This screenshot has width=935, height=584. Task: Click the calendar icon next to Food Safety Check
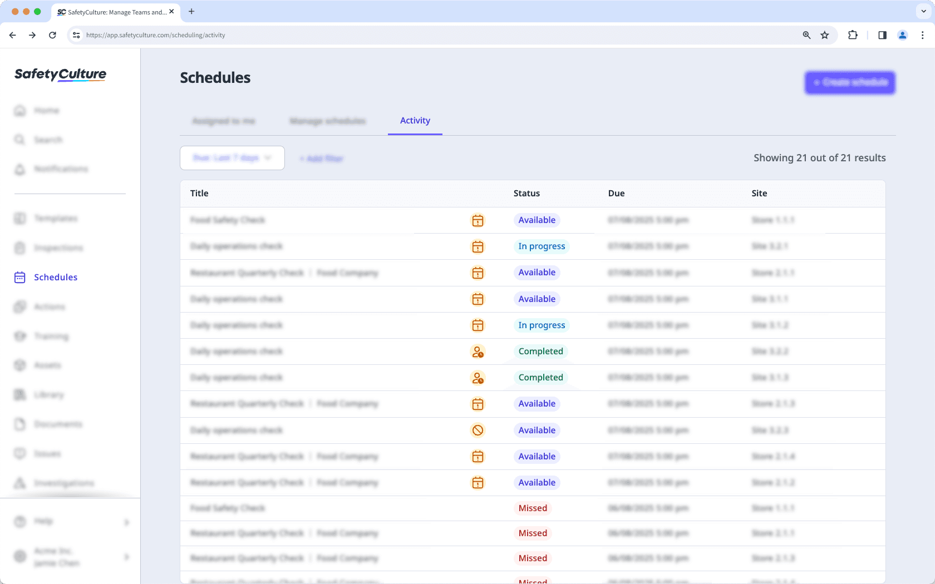pyautogui.click(x=478, y=220)
